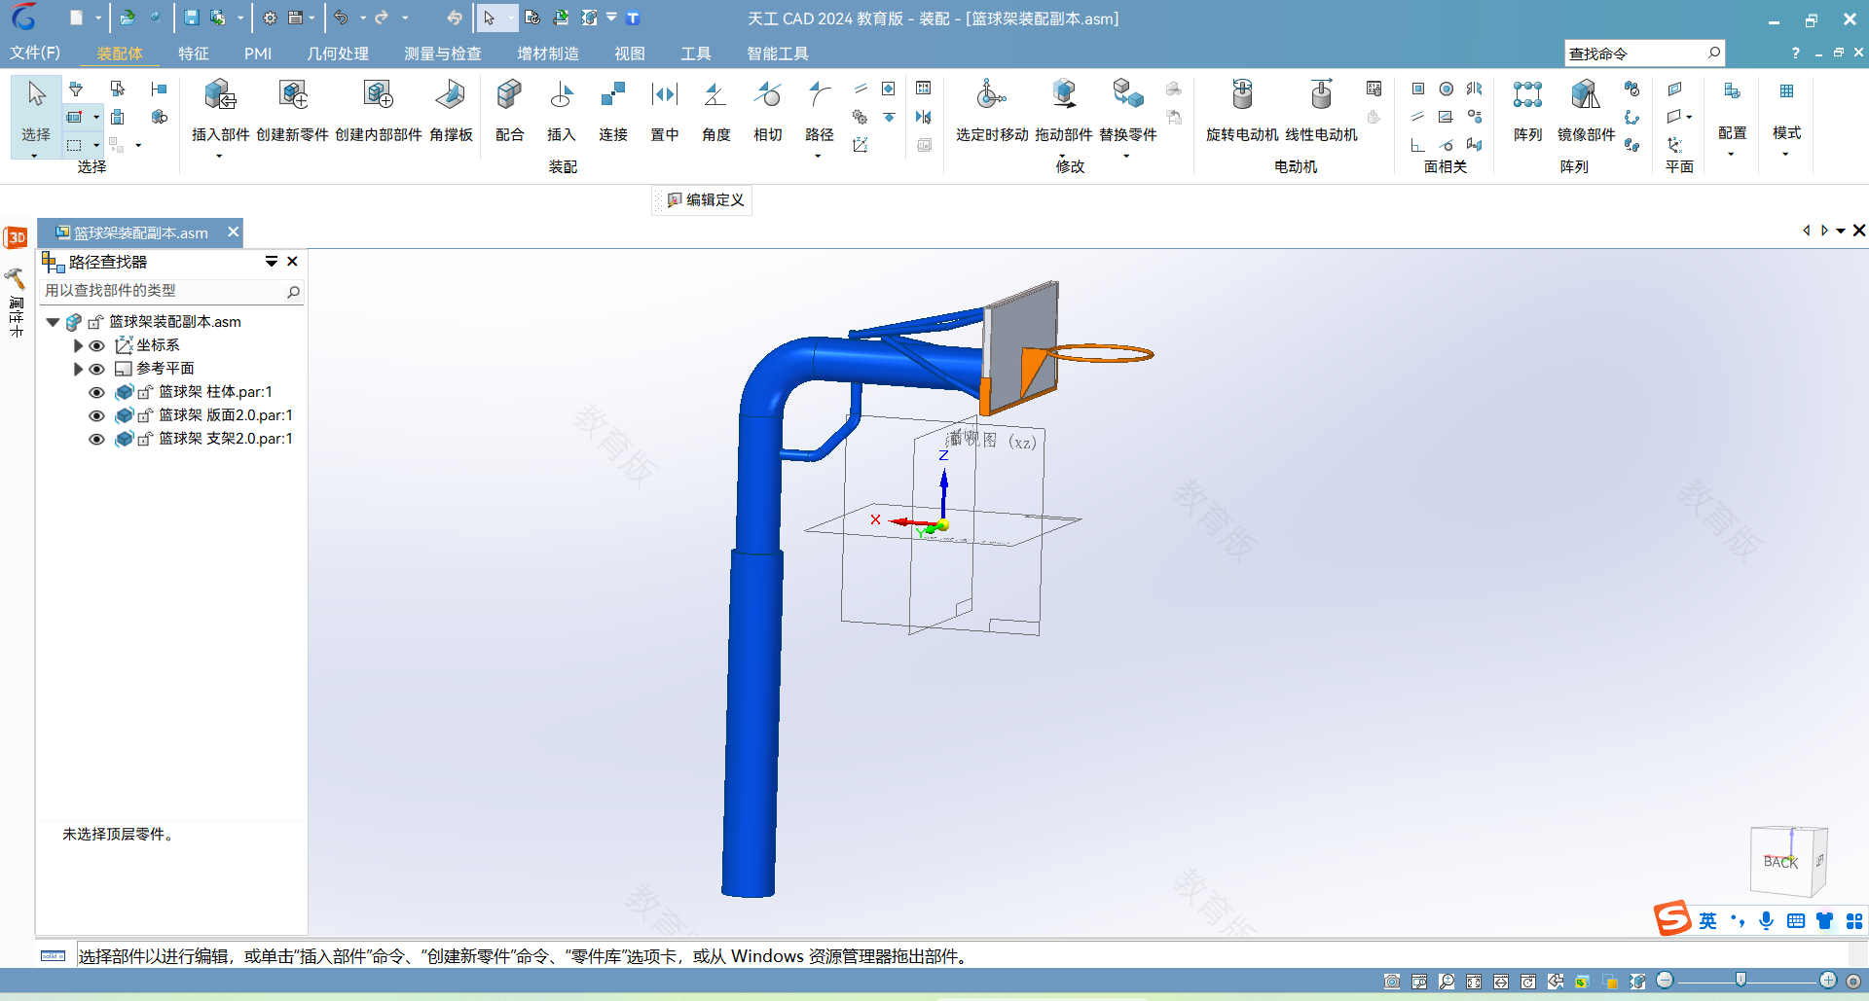Toggle the 英 input language indicator
Screen dimensions: 1869x1001
click(x=1707, y=920)
